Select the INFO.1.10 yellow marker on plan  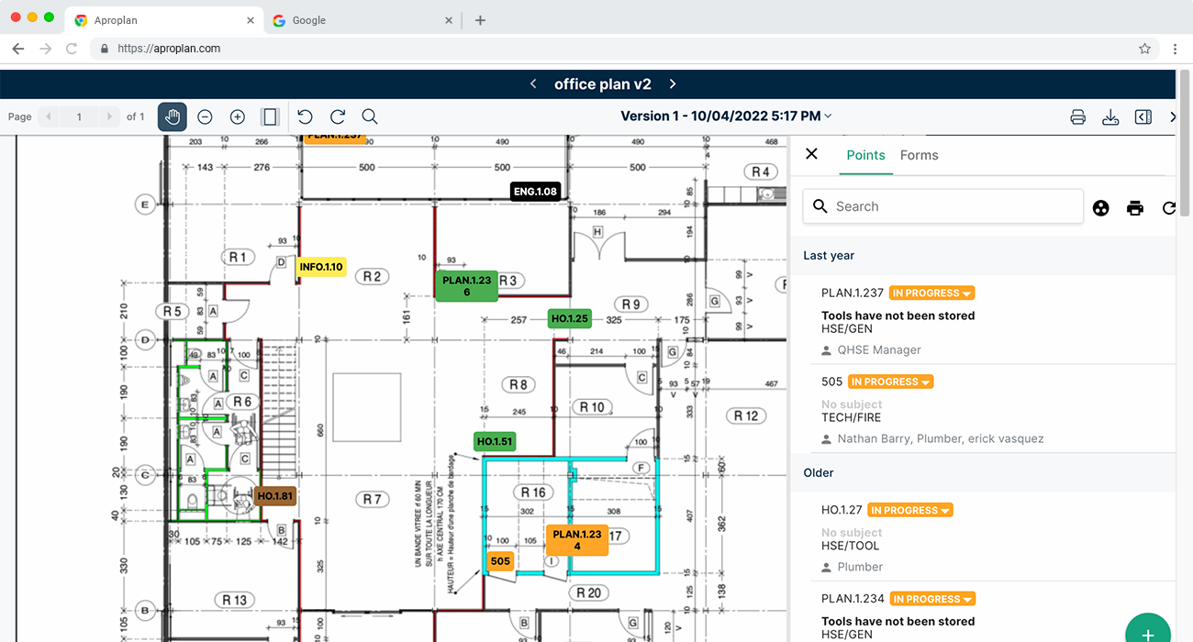pos(321,267)
